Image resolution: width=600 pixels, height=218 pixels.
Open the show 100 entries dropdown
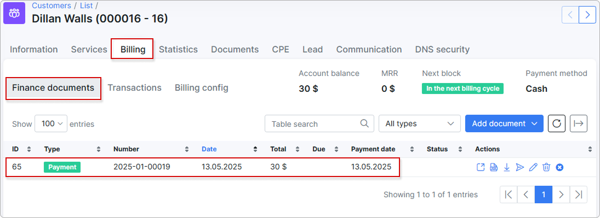51,123
